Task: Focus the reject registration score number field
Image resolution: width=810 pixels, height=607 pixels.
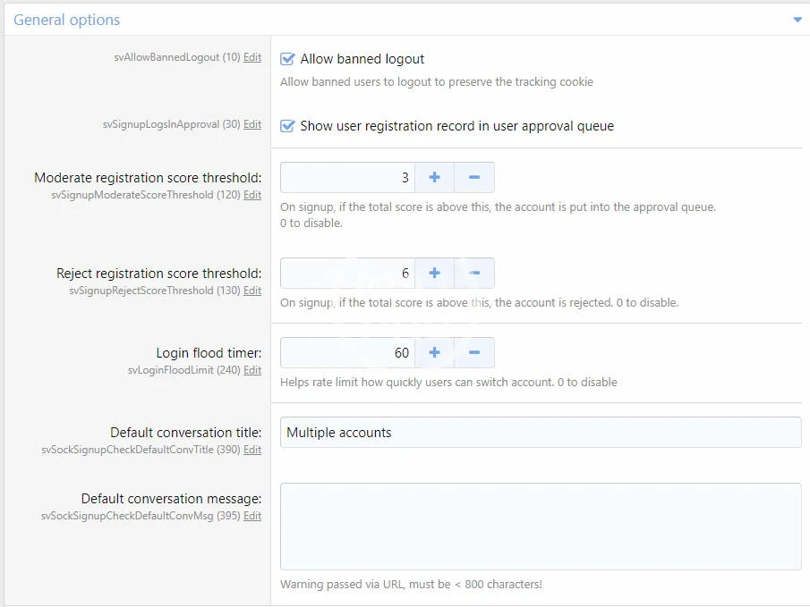Action: pyautogui.click(x=347, y=274)
